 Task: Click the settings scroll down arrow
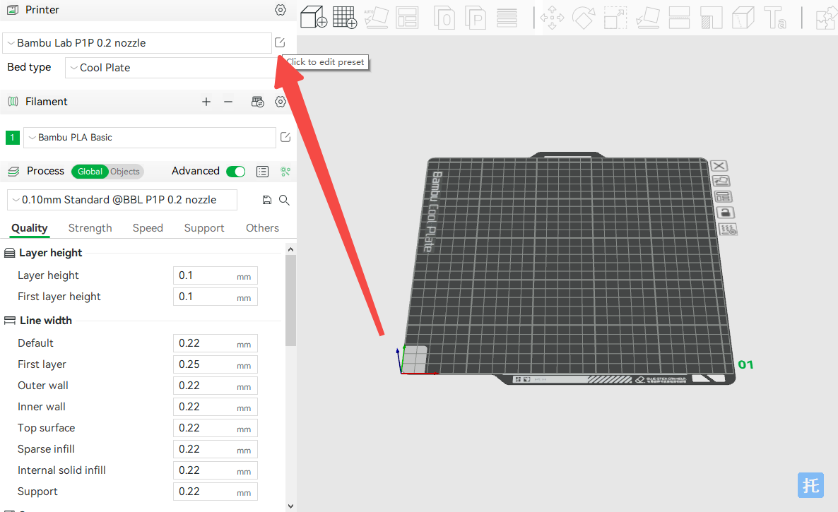pos(290,506)
